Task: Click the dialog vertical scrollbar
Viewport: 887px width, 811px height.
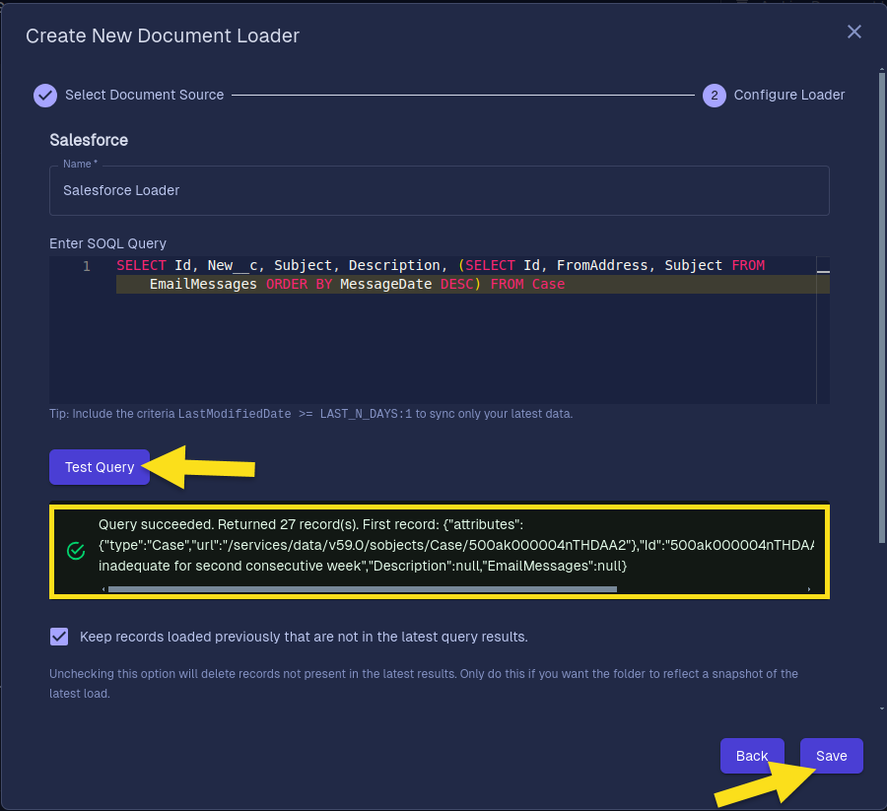Action: [882, 308]
